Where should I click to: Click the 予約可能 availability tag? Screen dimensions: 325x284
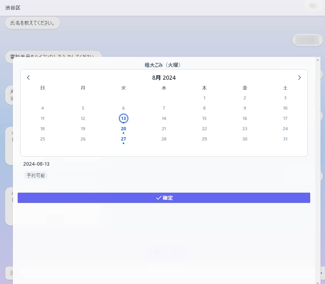click(36, 175)
